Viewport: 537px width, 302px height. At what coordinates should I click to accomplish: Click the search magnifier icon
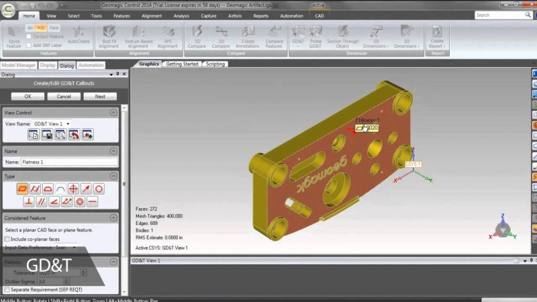coord(528,15)
